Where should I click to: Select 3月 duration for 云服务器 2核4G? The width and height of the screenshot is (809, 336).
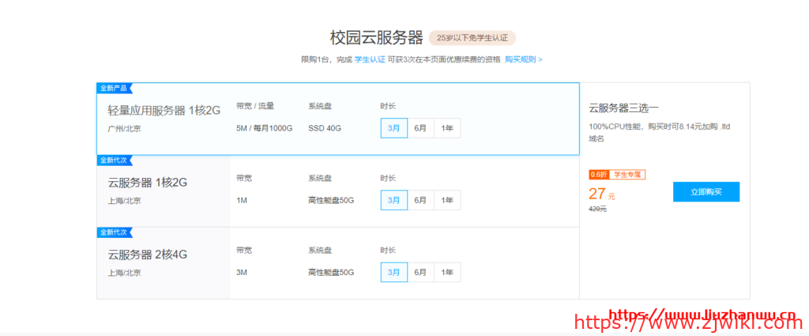[x=393, y=272]
